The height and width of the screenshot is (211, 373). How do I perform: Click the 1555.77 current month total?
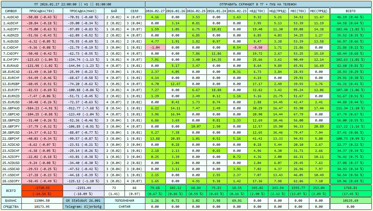(298, 188)
